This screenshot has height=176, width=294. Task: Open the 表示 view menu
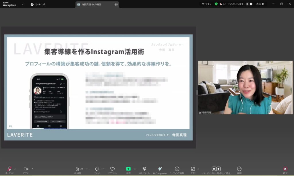[260, 4]
